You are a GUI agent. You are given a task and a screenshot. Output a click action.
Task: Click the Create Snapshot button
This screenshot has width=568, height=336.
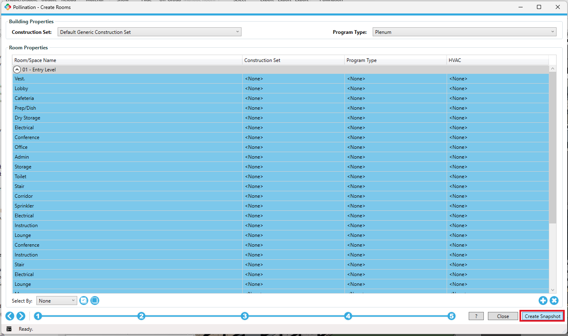(542, 316)
